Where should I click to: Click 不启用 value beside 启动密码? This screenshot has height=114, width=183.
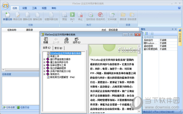coord(163,46)
